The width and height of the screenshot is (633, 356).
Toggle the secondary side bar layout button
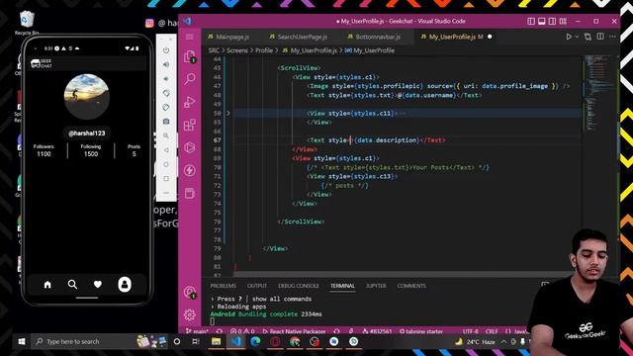click(552, 21)
